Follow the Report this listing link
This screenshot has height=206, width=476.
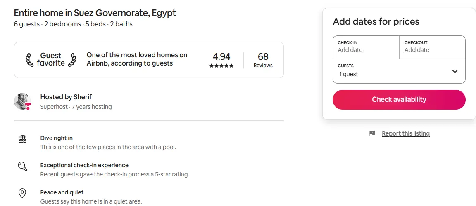pyautogui.click(x=406, y=133)
